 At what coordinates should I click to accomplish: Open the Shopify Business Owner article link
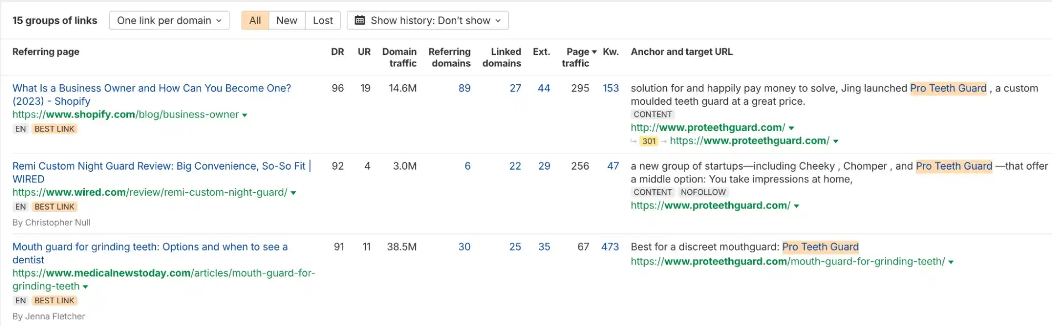coord(152,88)
